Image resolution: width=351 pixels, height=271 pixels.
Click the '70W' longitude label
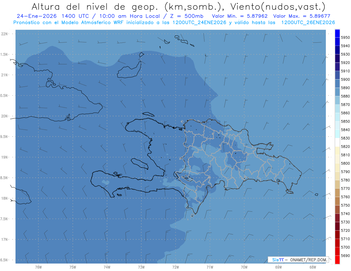point(244,267)
